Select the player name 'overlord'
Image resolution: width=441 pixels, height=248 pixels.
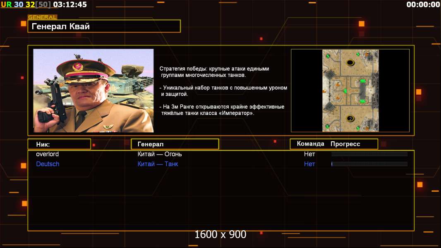click(47, 154)
